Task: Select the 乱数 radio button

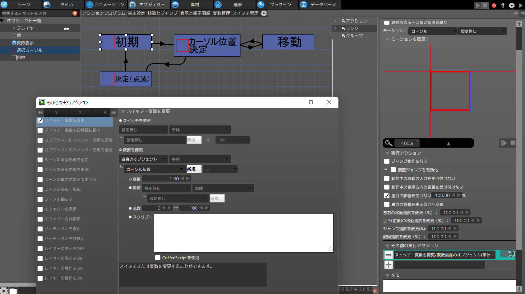Action: coord(130,208)
